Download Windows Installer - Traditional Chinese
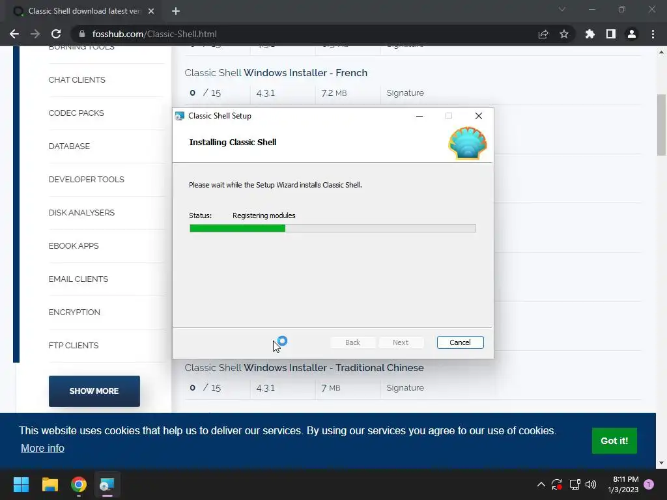Viewport: 667px width, 500px height. pyautogui.click(x=304, y=368)
